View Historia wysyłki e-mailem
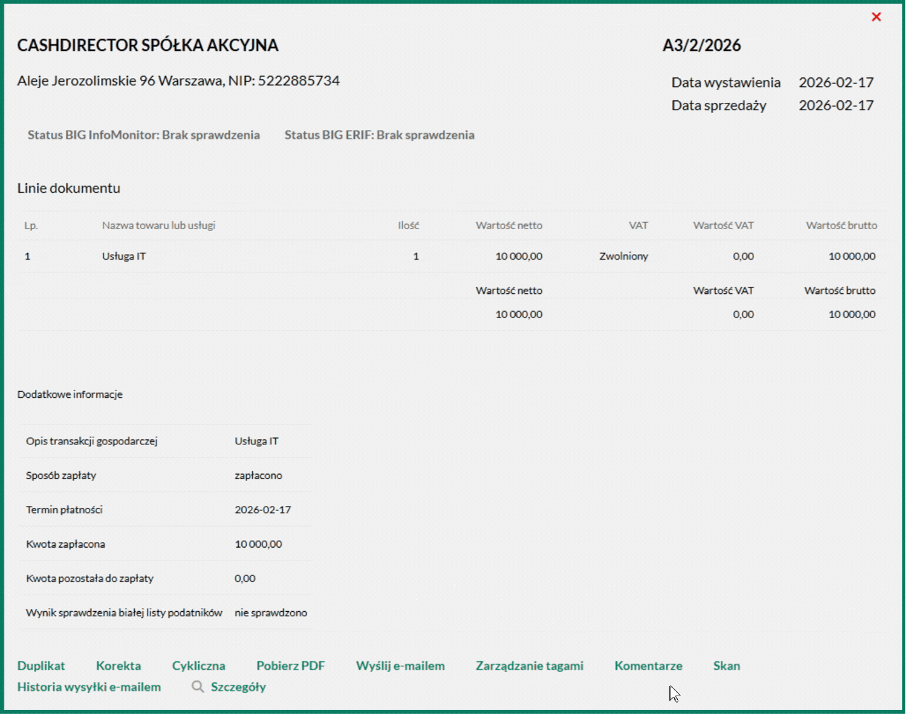This screenshot has height=714, width=907. [x=89, y=687]
